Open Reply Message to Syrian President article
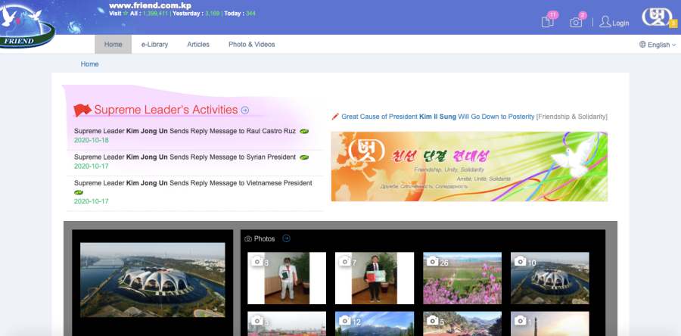This screenshot has width=681, height=336. (x=185, y=157)
